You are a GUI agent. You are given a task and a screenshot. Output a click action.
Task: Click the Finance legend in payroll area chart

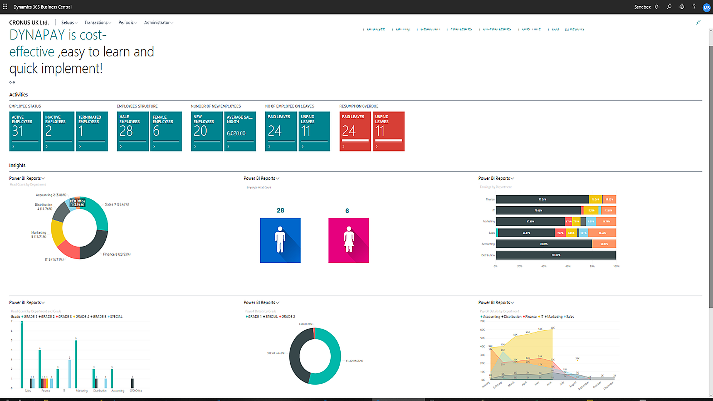tap(530, 317)
